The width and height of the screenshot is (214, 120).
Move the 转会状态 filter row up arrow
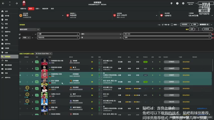click(32, 38)
